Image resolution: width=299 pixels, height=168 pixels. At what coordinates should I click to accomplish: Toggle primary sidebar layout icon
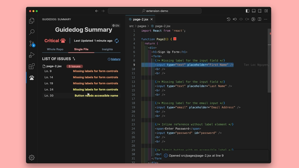pos(247,11)
